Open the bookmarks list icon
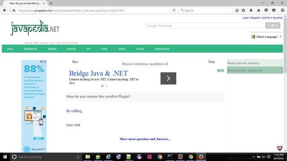The image size is (287, 161). 244,10
